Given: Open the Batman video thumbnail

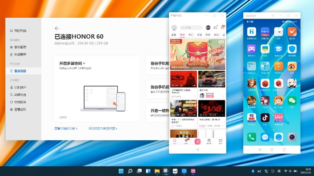Looking at the screenshot, I should tap(183, 82).
